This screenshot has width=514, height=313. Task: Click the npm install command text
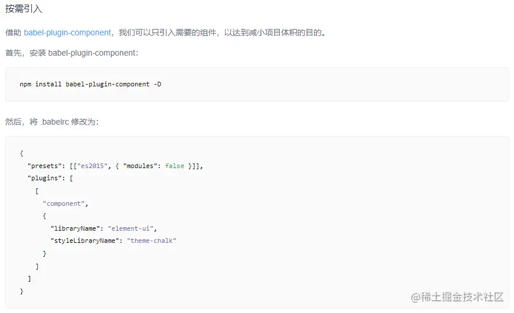pyautogui.click(x=90, y=84)
